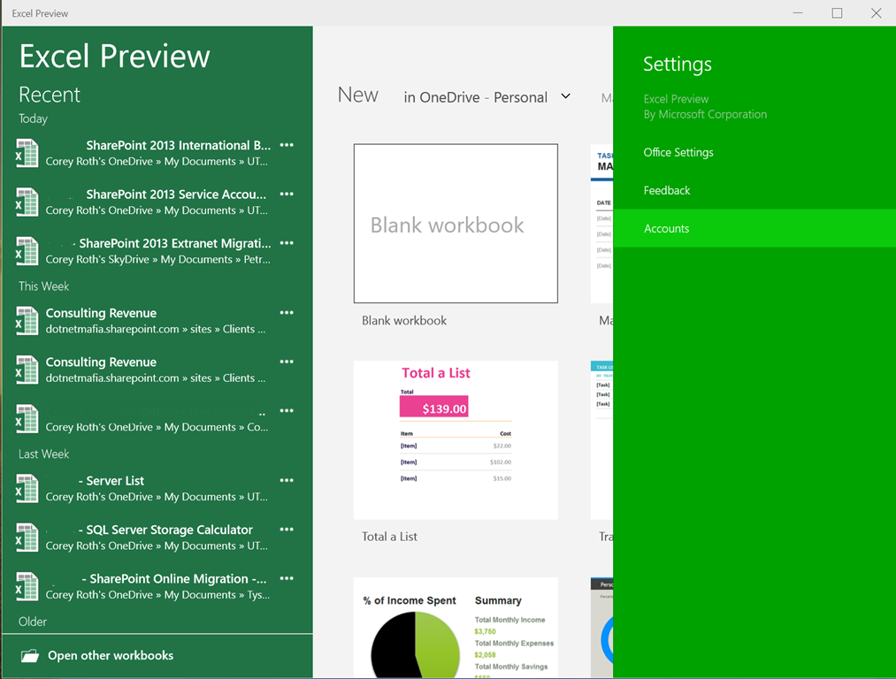Open the SharePoint Online Migration workbook title
The image size is (896, 679).
(x=174, y=580)
